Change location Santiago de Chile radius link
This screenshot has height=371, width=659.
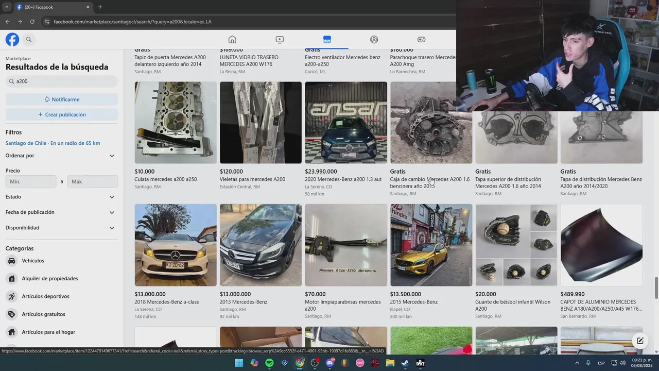[x=53, y=143]
